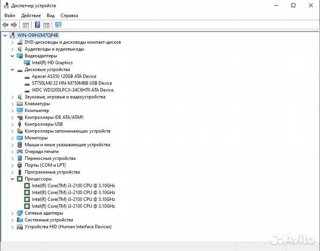
Task: Open the Файл menu
Action: pos(10,15)
